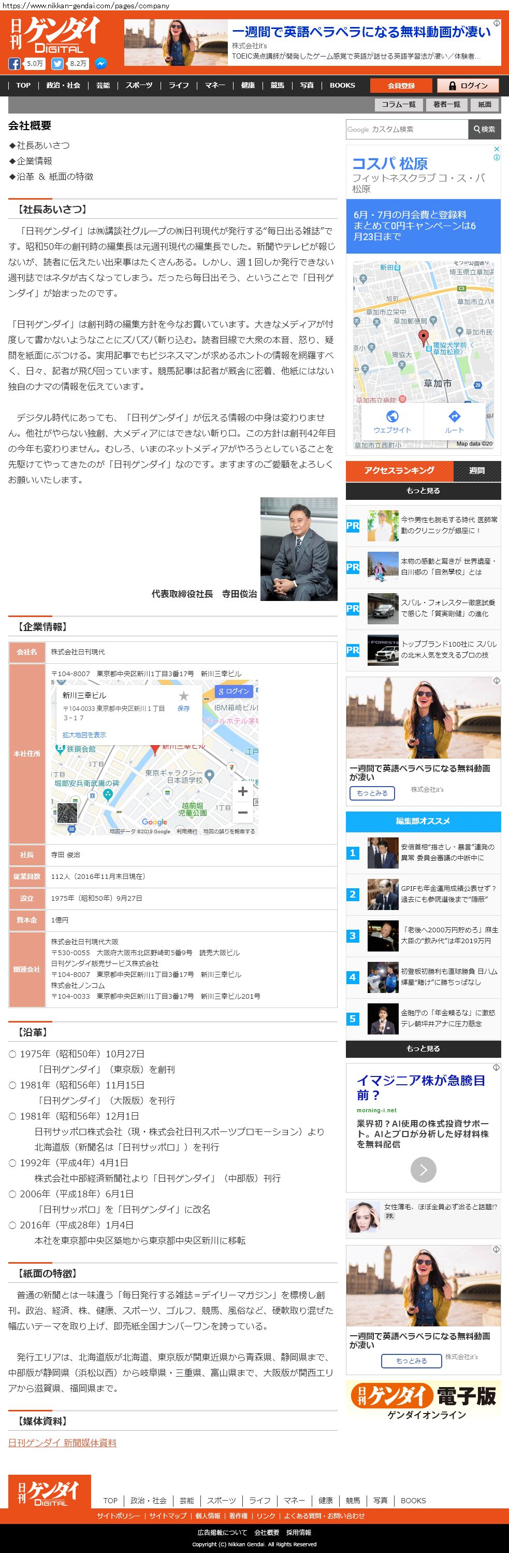Close the コスパ松原 ad with X
The image size is (509, 1553).
pos(497,148)
